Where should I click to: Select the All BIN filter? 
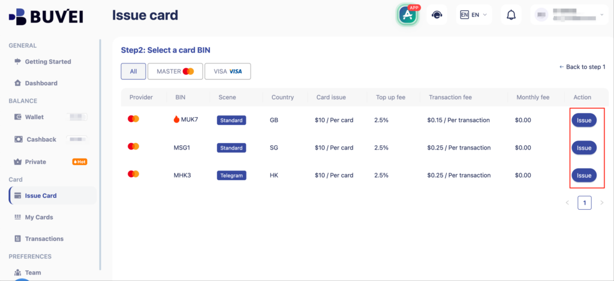[133, 72]
